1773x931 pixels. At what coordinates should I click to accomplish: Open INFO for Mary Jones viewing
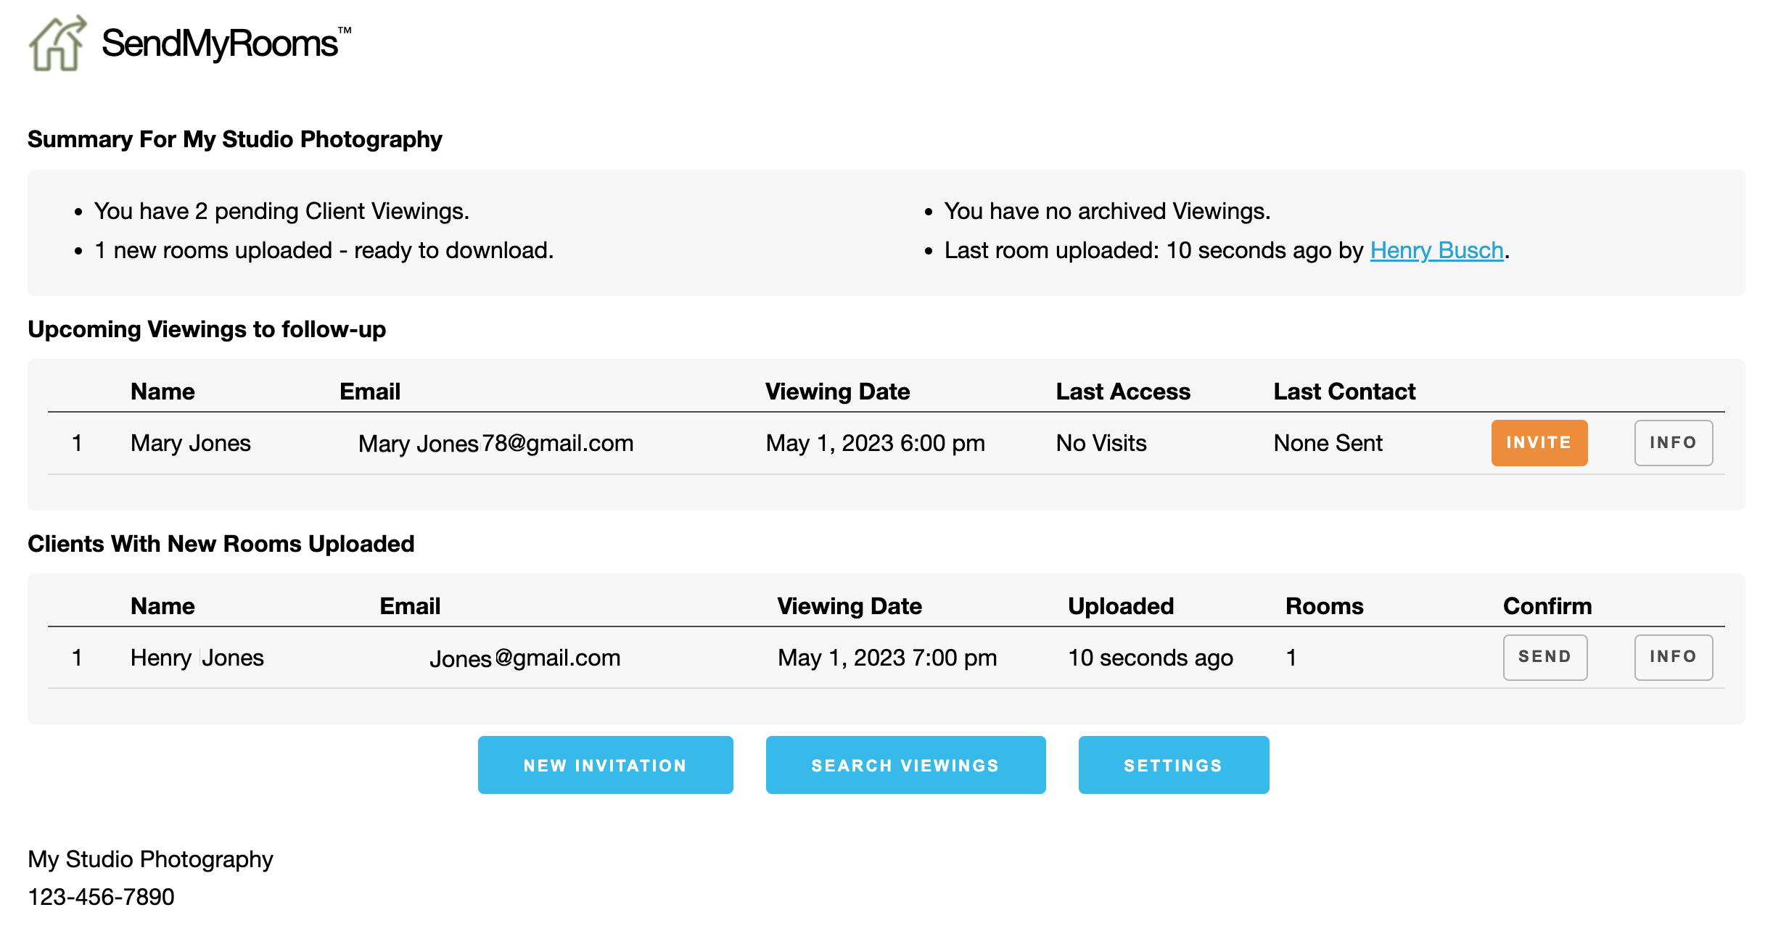pyautogui.click(x=1672, y=443)
